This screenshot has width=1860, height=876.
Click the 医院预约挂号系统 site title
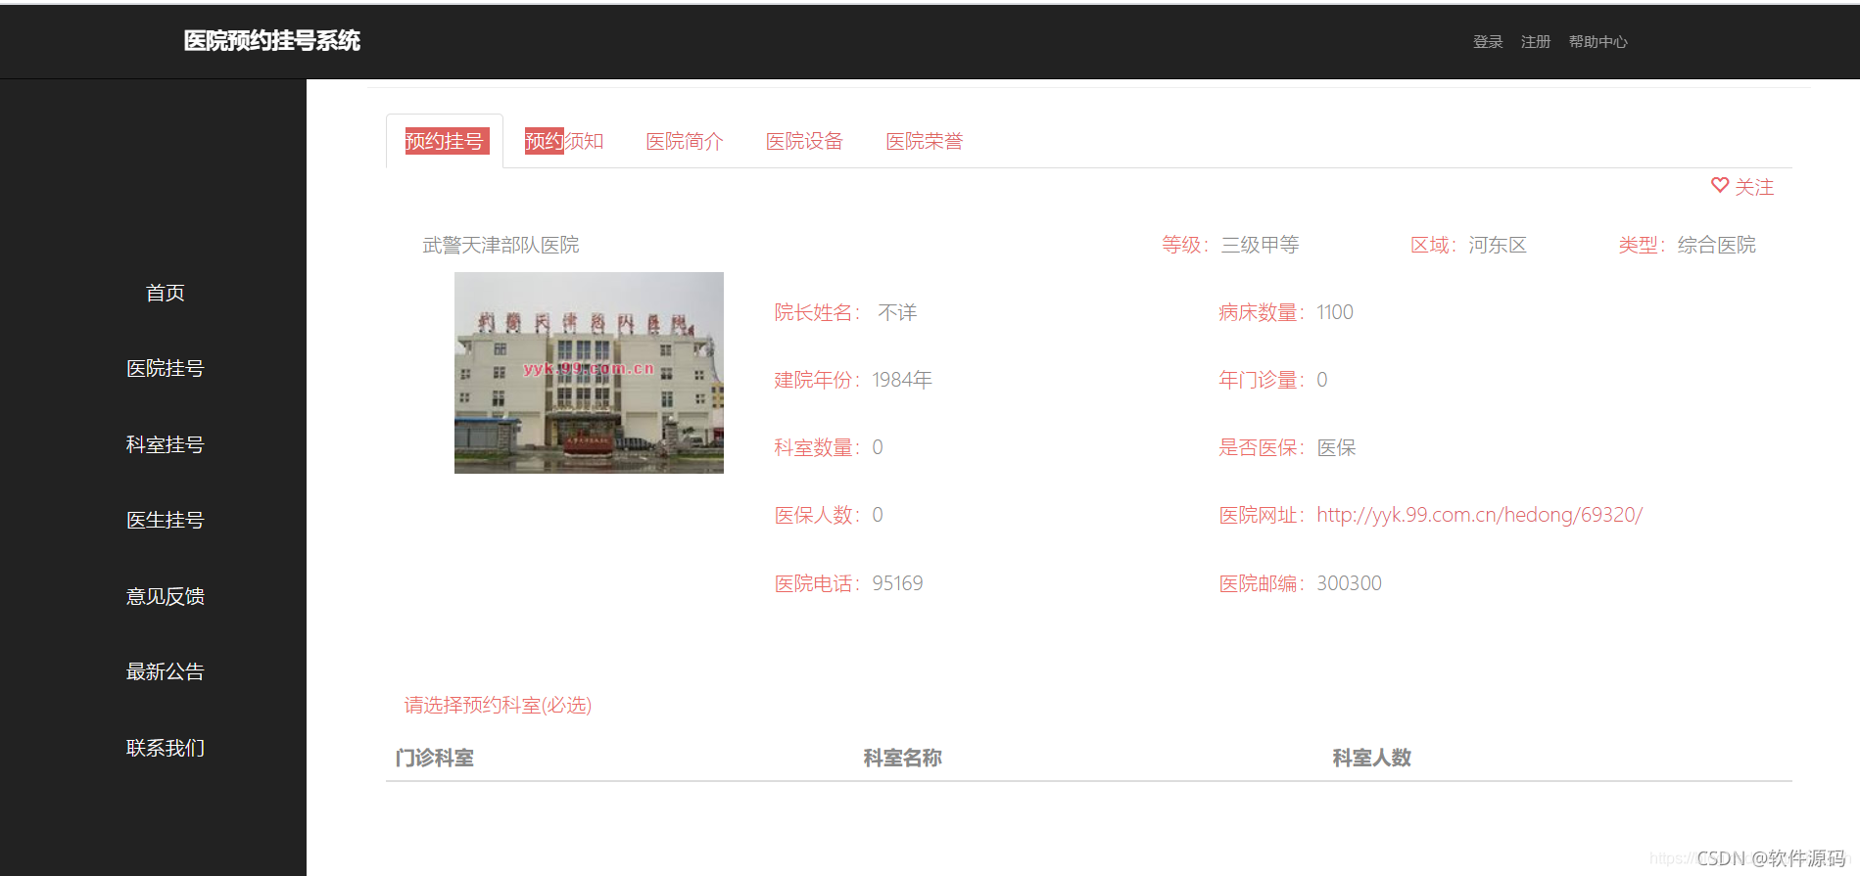(x=272, y=40)
